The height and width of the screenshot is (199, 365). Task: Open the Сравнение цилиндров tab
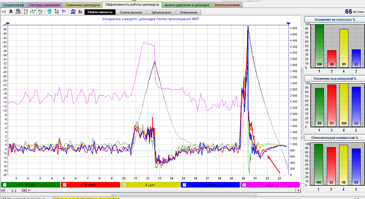(x=82, y=5)
